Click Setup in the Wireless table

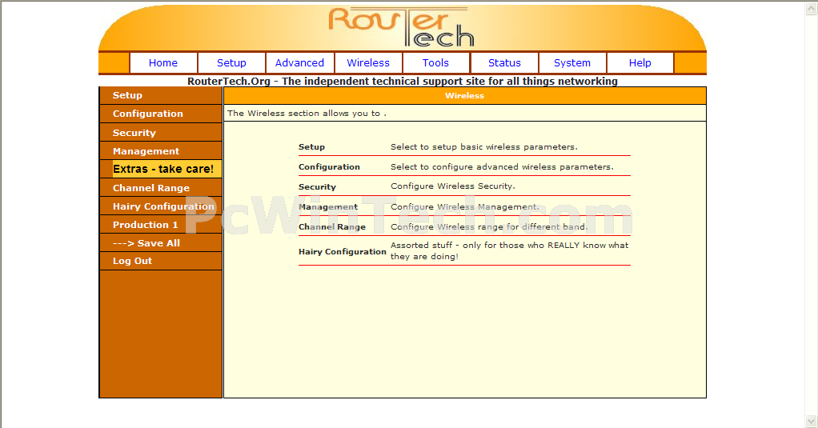(311, 147)
